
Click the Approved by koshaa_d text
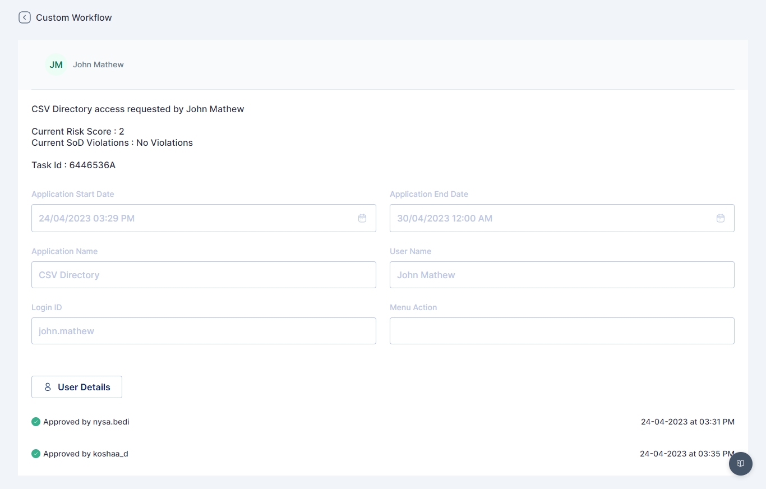(86, 454)
